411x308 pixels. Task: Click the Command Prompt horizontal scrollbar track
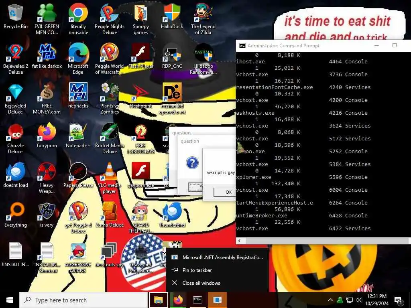coord(327,241)
